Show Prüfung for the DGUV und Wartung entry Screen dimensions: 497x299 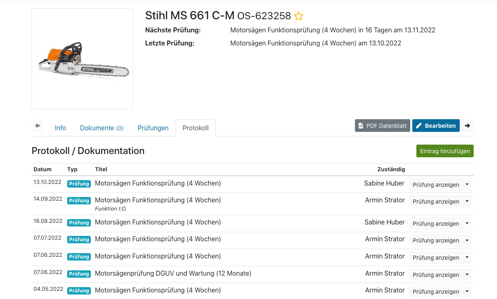pyautogui.click(x=436, y=275)
